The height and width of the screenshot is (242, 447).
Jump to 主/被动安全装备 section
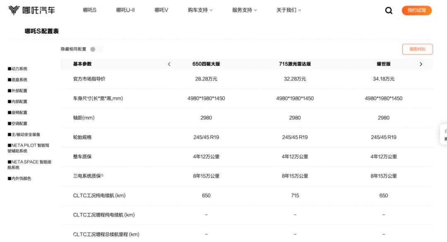[24, 134]
